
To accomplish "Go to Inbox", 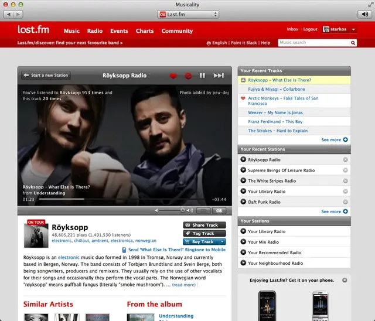I will tap(292, 29).
